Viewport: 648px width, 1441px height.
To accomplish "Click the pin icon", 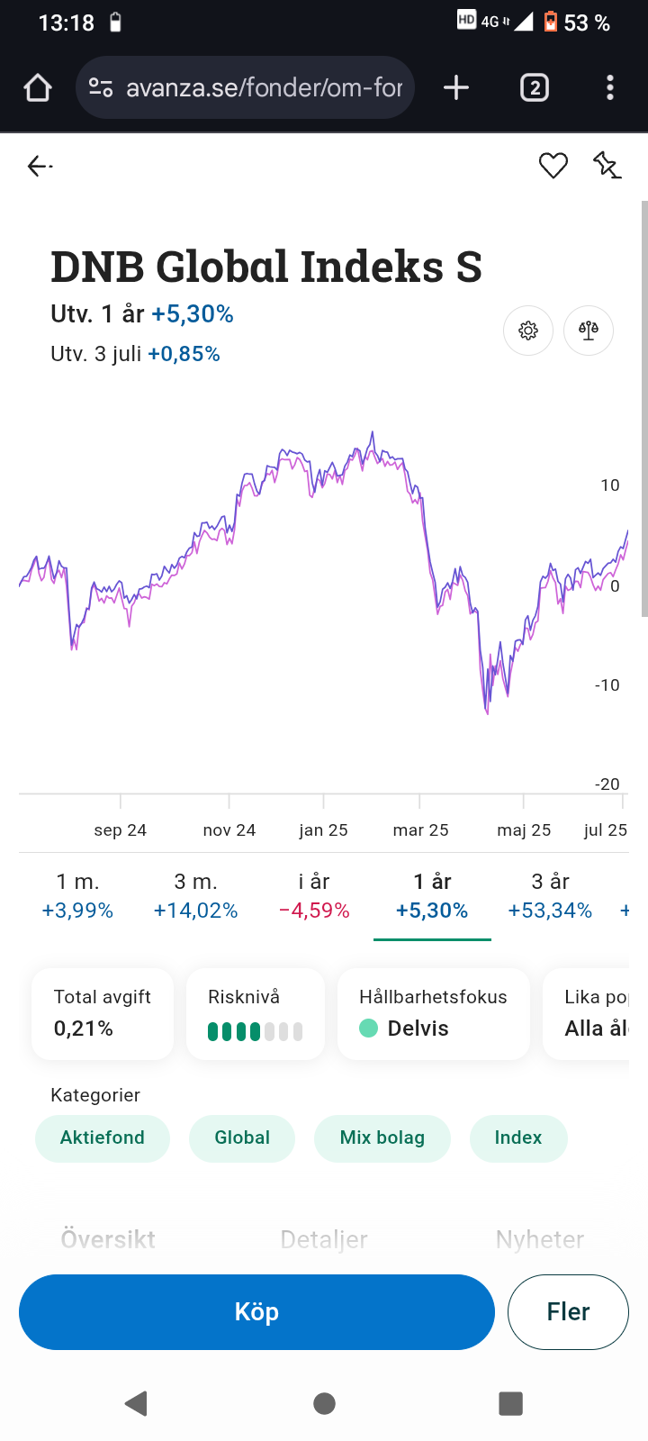I will [607, 166].
